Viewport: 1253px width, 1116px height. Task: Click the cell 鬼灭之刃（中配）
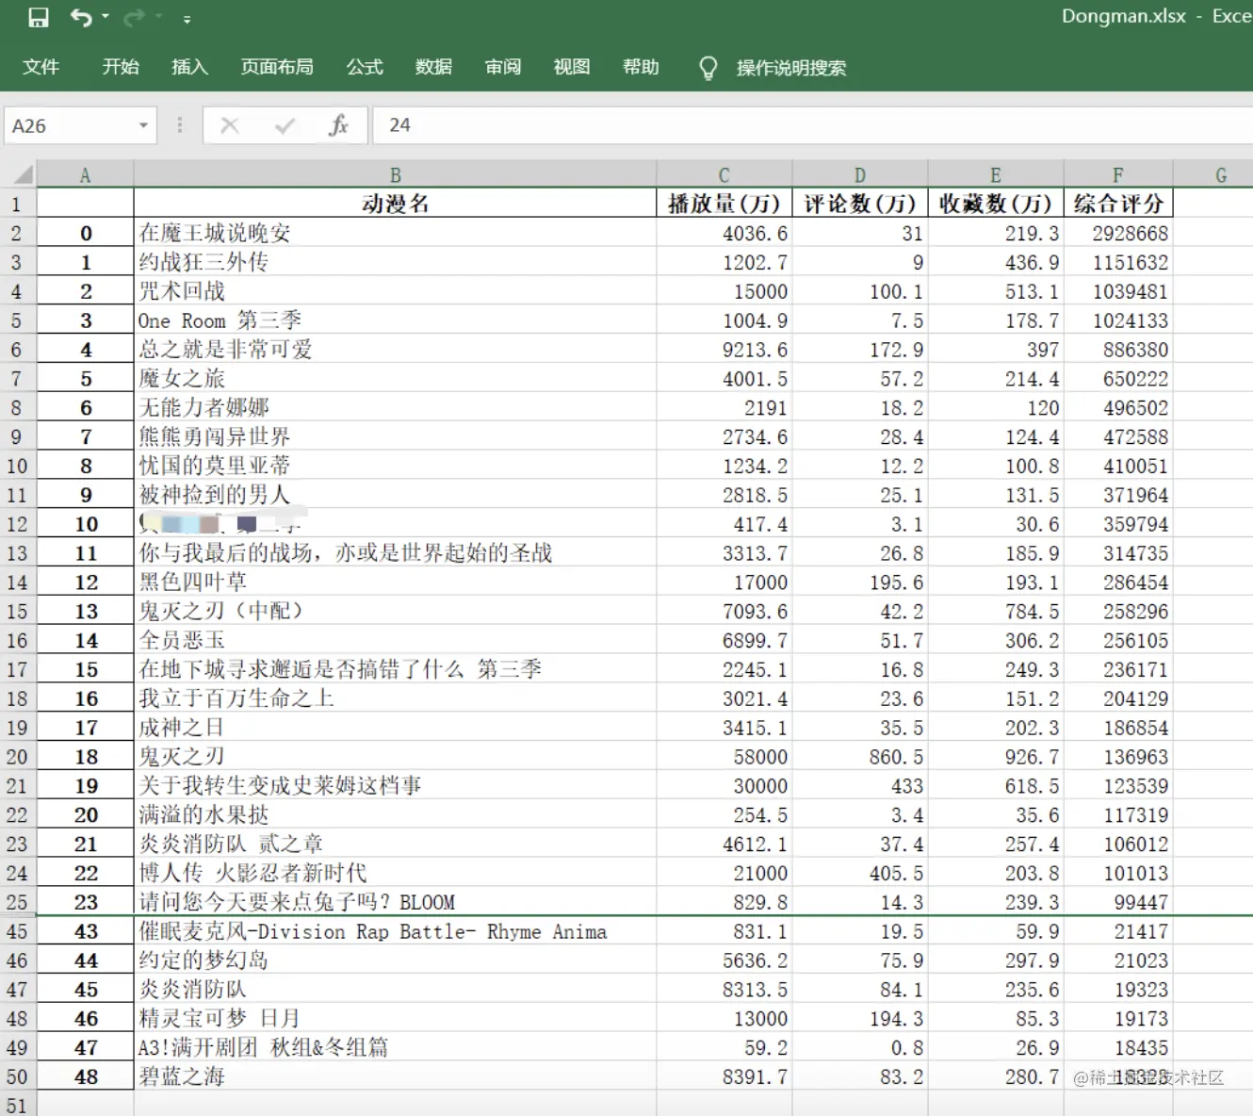[x=395, y=611]
